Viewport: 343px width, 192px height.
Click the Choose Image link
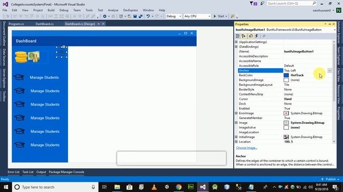247,148
